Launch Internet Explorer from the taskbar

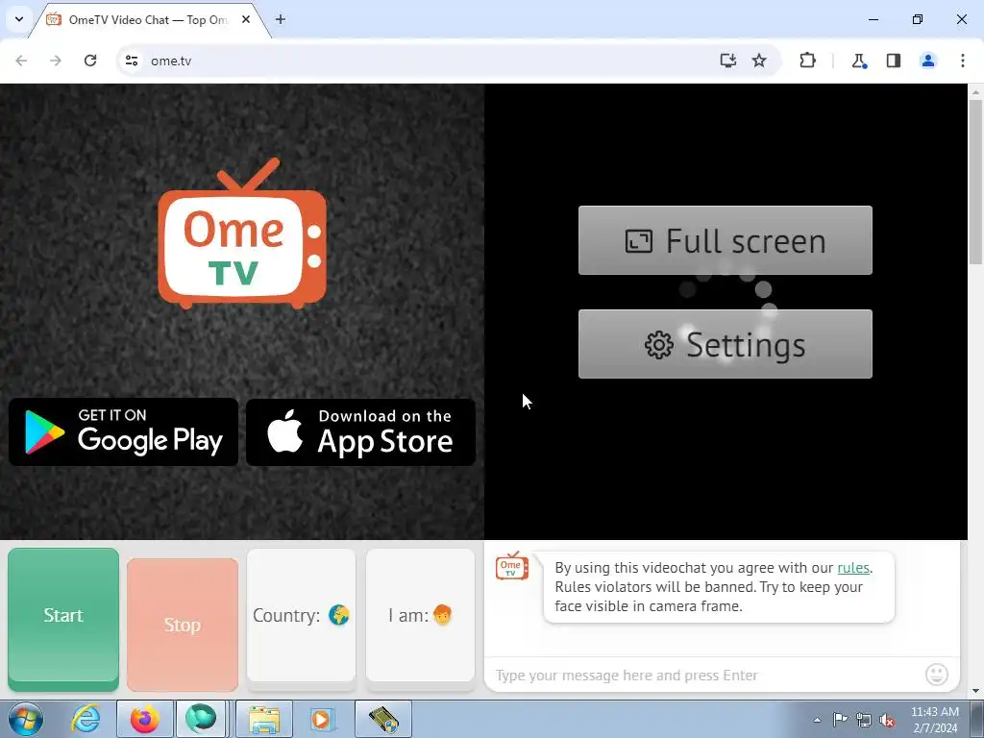click(x=86, y=719)
